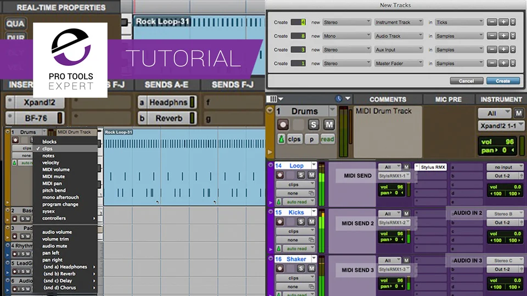Open the clips view dropdown on Loop track
Image resolution: width=527 pixels, height=296 pixels.
[x=295, y=184]
